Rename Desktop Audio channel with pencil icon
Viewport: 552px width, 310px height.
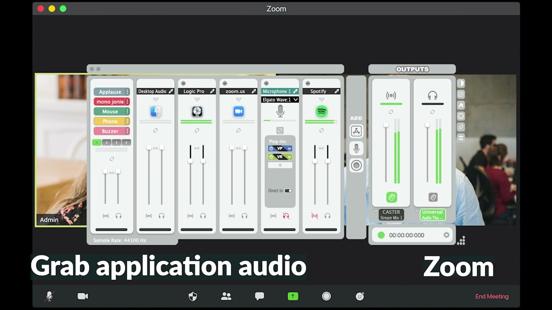click(170, 91)
